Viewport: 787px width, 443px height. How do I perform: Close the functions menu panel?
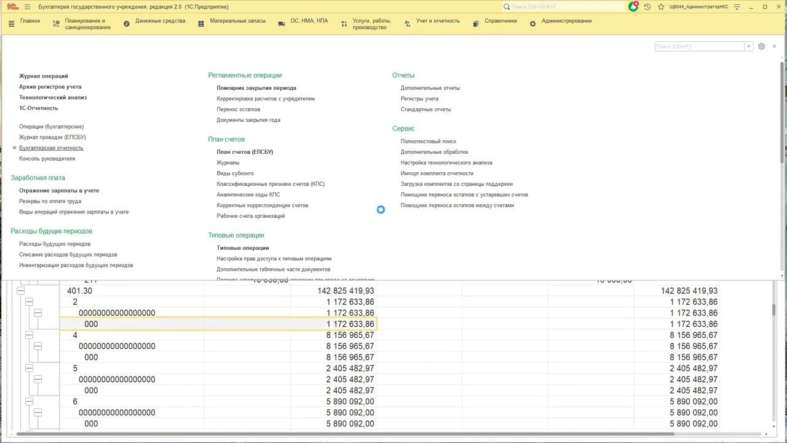pos(774,46)
